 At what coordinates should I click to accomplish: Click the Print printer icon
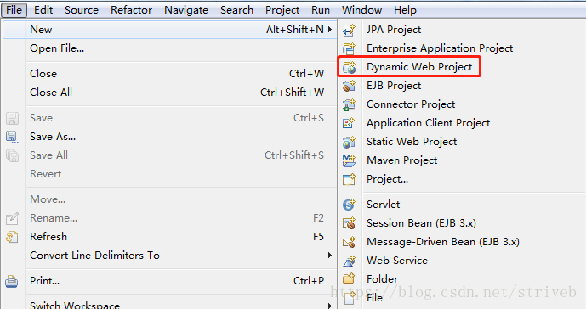(12, 281)
